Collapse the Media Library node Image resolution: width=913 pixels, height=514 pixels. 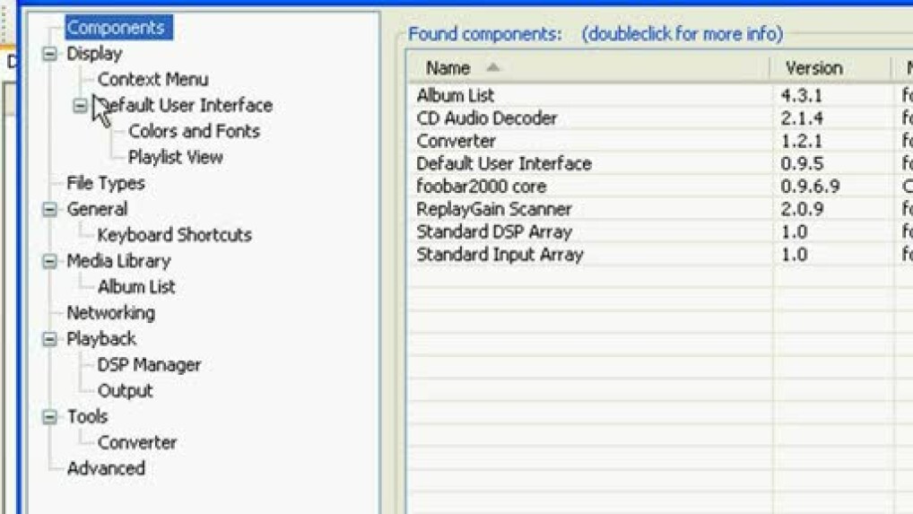point(50,261)
